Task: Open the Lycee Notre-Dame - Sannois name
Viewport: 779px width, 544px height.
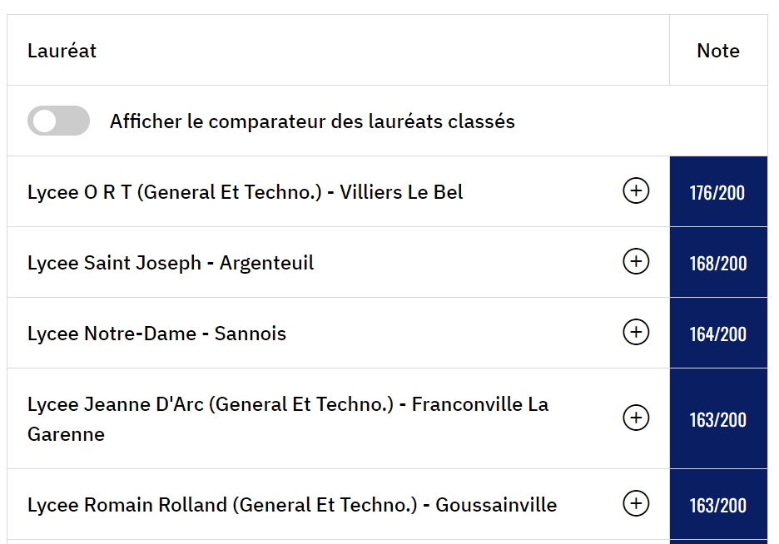Action: click(156, 334)
